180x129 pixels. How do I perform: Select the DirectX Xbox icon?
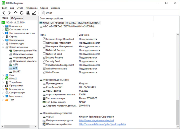pos(7,78)
